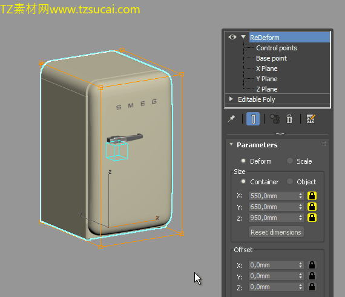
Task: Collapse the ReDeform modifier tree
Action: (243, 37)
